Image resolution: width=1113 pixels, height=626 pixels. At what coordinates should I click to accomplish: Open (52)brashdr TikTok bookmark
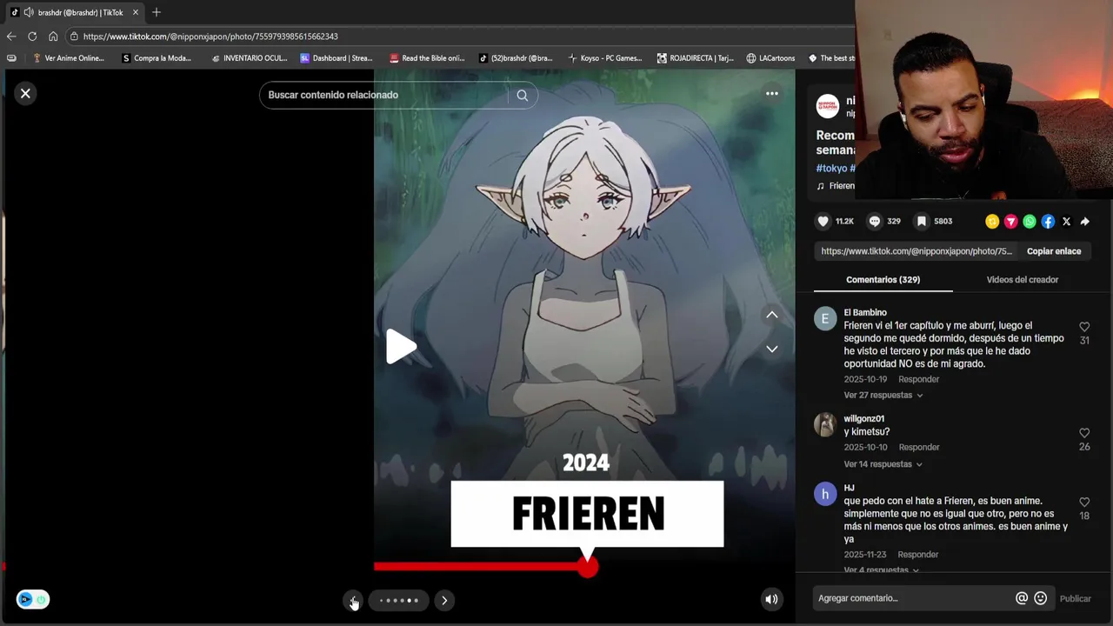tap(516, 58)
